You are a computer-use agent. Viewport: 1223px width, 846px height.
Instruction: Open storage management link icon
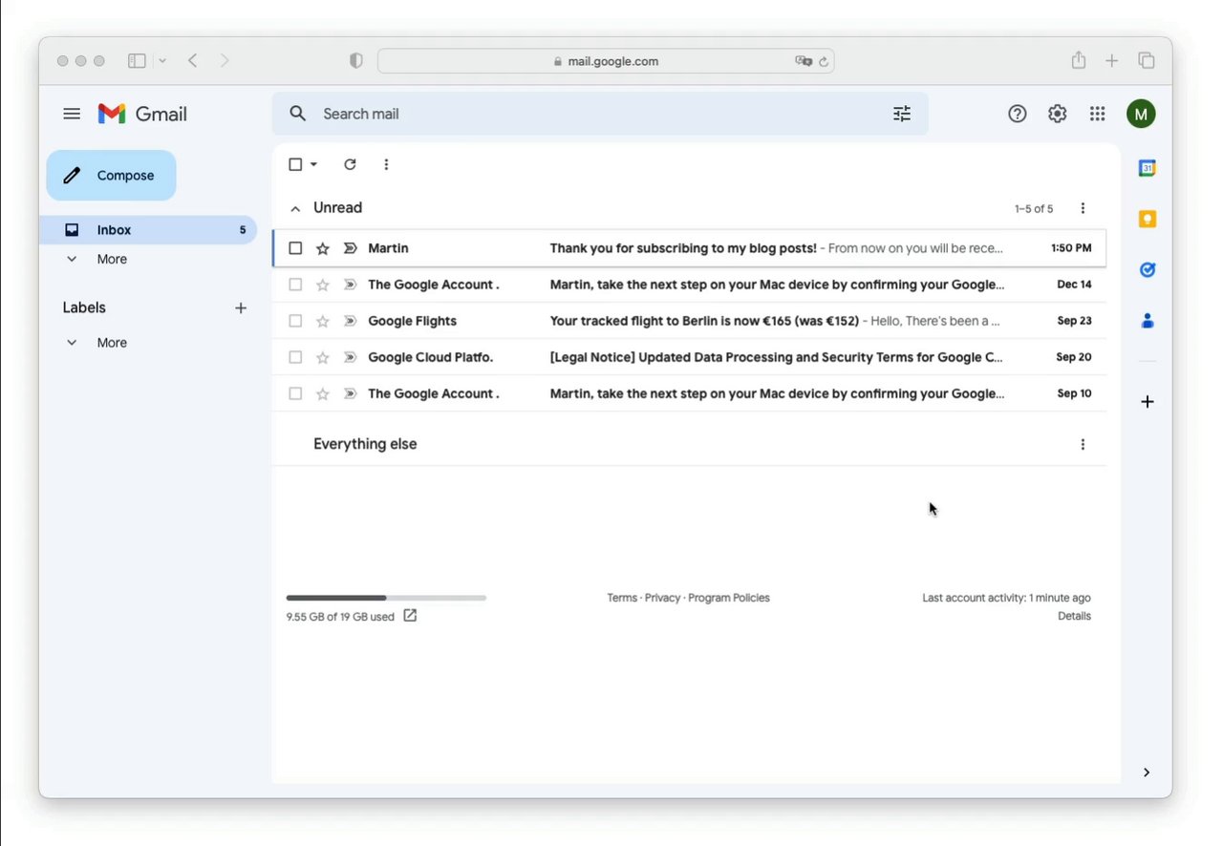410,616
